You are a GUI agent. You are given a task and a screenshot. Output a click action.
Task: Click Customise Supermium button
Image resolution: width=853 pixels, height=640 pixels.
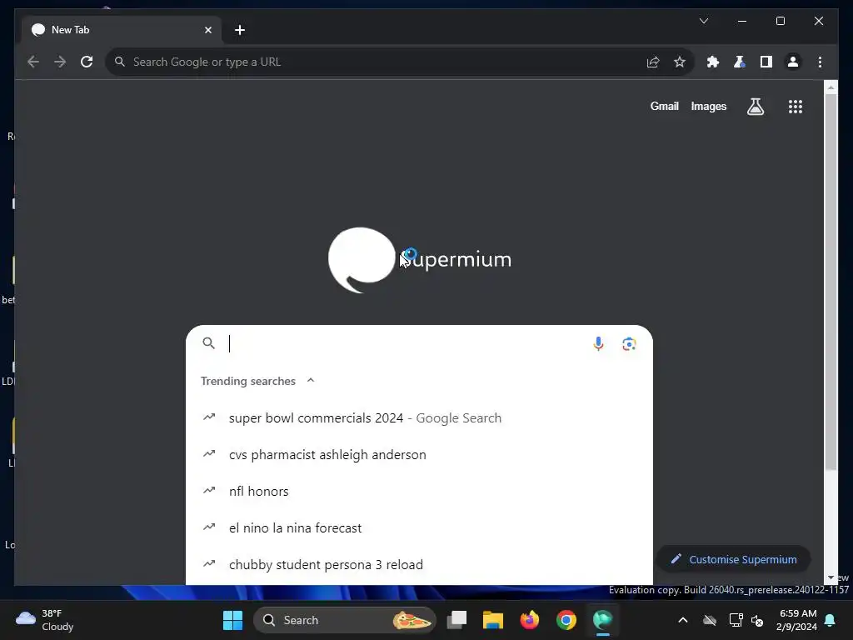pos(733,559)
